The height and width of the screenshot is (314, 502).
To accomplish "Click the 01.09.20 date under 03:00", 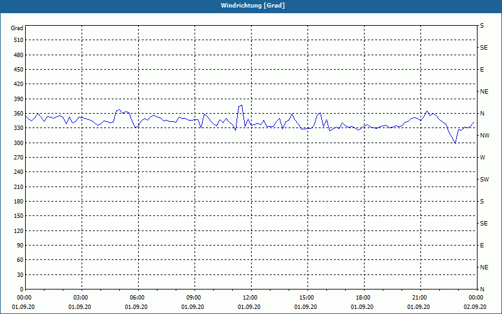I will [x=80, y=307].
